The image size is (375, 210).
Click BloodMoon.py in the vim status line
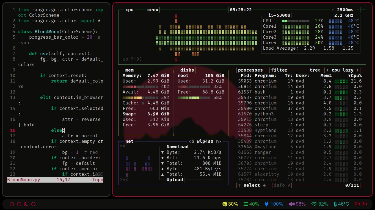pos(24,180)
